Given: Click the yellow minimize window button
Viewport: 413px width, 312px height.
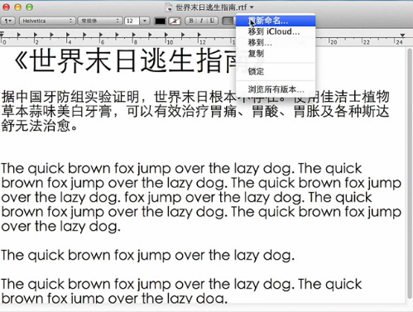Looking at the screenshot, I should click(x=18, y=7).
